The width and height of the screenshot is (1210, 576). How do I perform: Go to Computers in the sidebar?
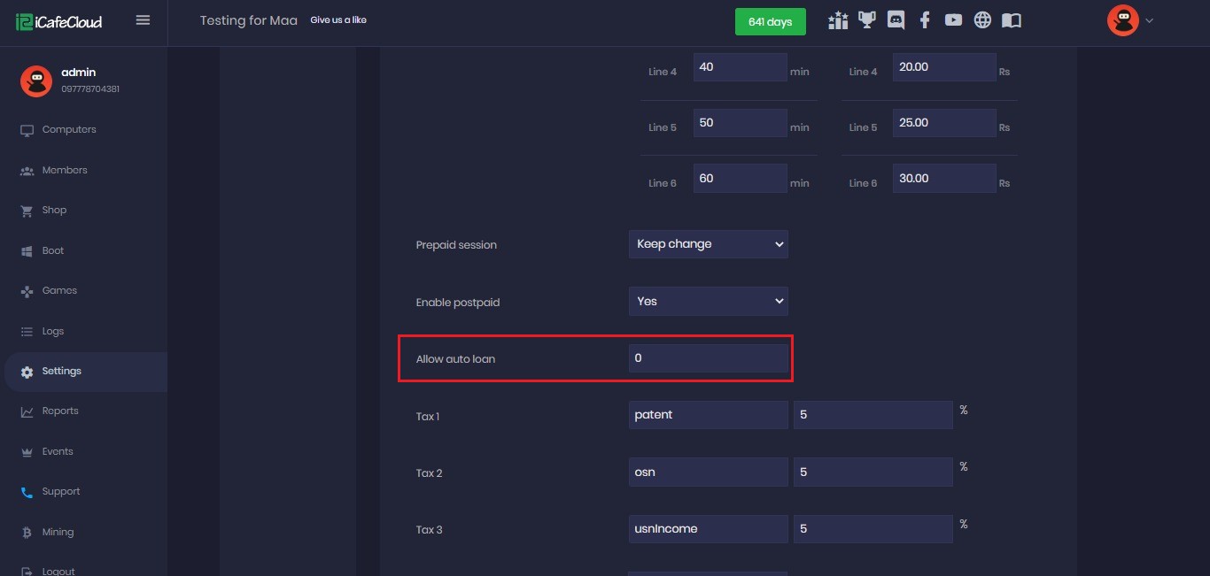[69, 130]
